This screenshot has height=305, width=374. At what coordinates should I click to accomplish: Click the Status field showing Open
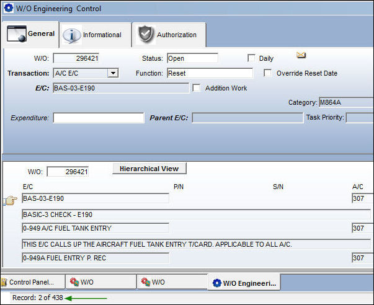point(192,58)
